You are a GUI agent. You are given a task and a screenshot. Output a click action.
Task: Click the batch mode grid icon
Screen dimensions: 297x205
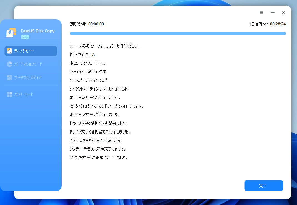coord(9,94)
